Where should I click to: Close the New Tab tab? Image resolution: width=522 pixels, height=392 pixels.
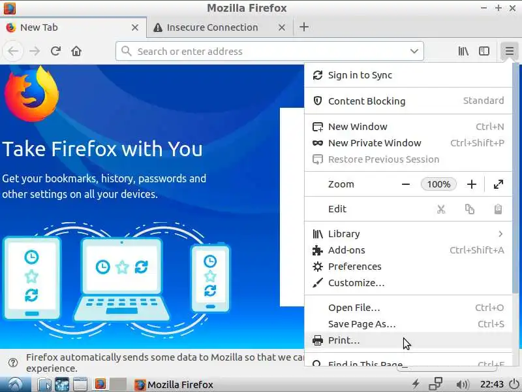[x=135, y=27]
